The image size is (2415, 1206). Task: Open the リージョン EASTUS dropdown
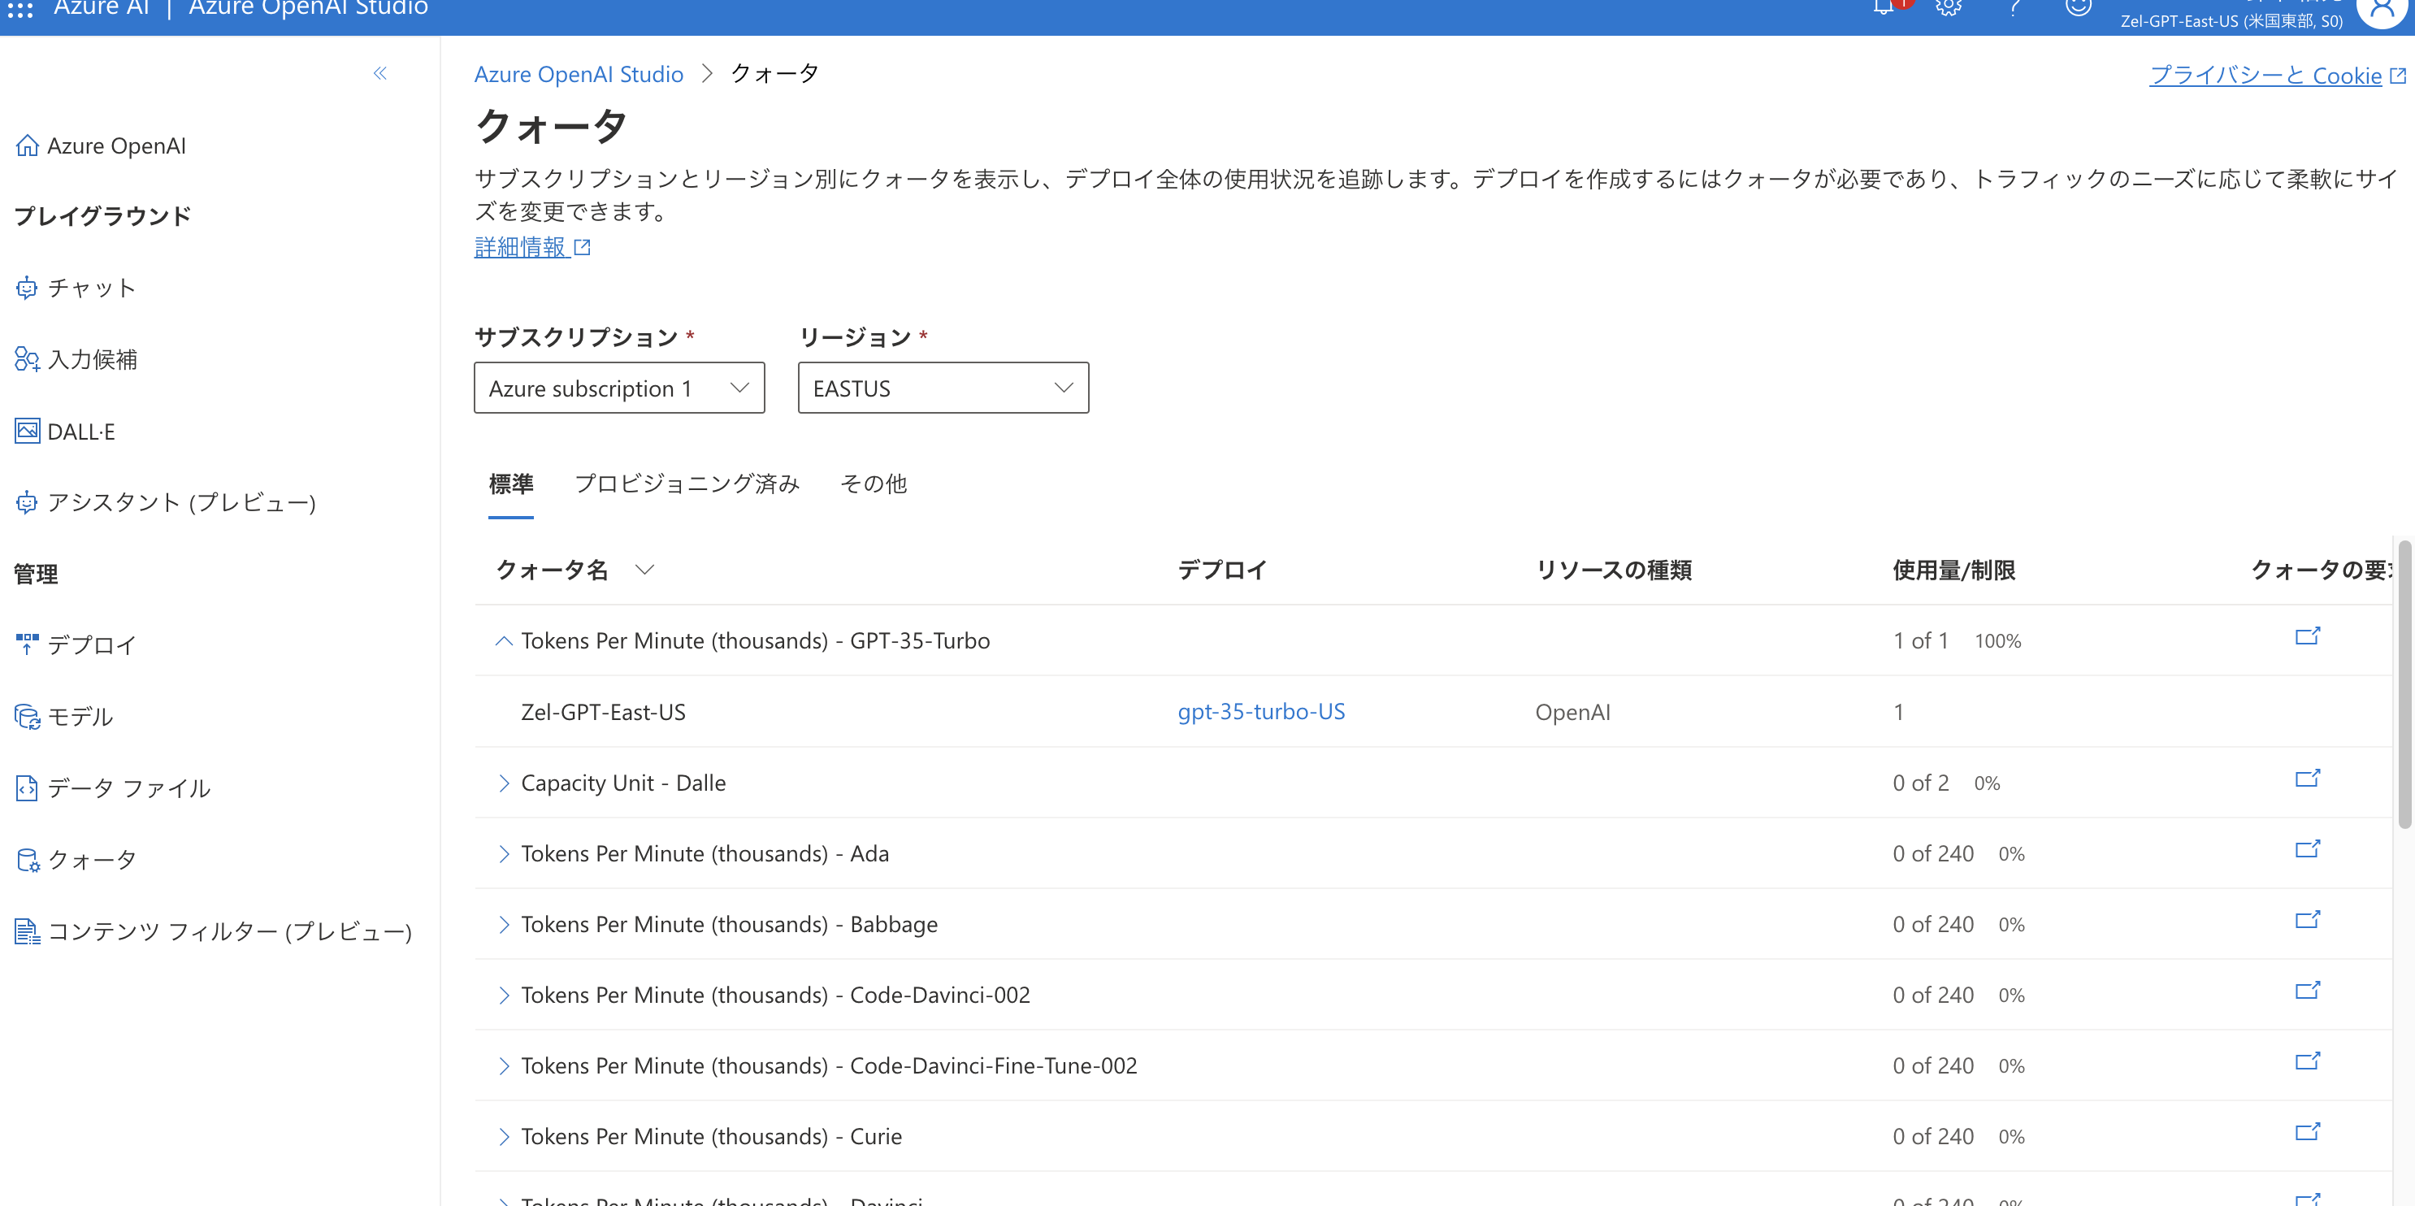(x=943, y=388)
